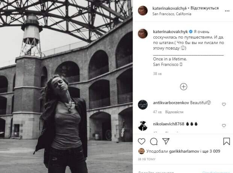Like antikvarborzenkov's comment
The image size is (233, 173).
(x=224, y=104)
